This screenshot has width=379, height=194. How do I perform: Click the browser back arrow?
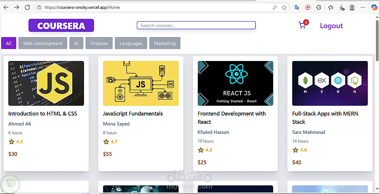(x=6, y=7)
